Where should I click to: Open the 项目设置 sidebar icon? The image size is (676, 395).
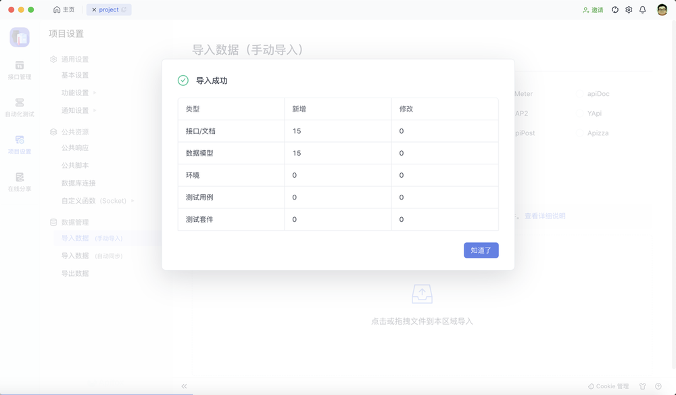(x=20, y=142)
